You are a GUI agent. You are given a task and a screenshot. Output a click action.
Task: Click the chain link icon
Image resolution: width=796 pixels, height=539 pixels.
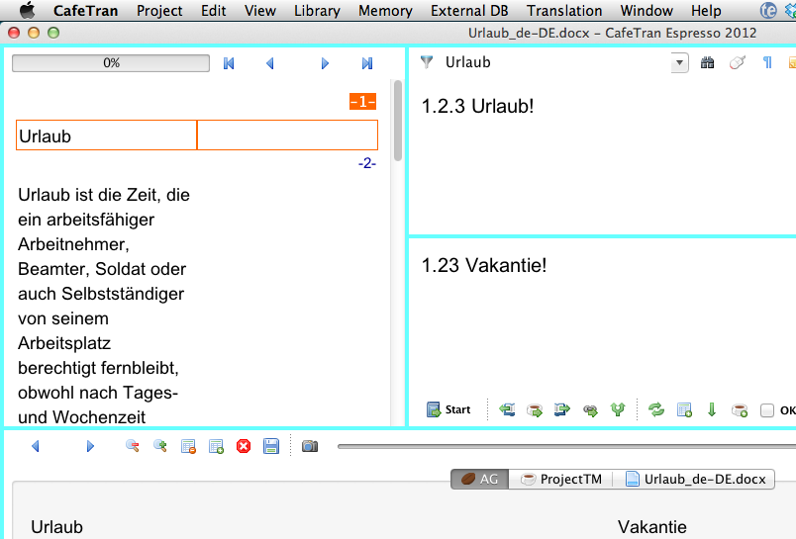[590, 410]
